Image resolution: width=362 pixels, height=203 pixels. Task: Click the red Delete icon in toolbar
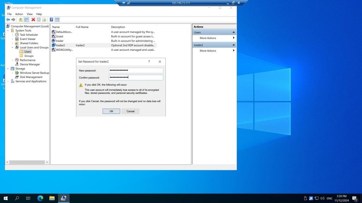point(33,20)
